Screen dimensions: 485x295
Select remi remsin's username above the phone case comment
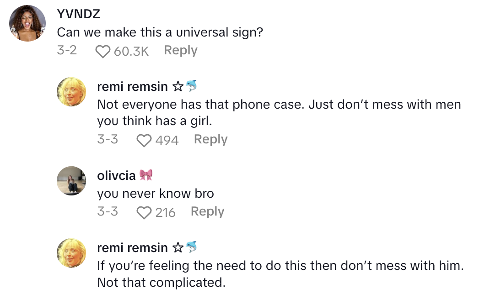point(132,86)
